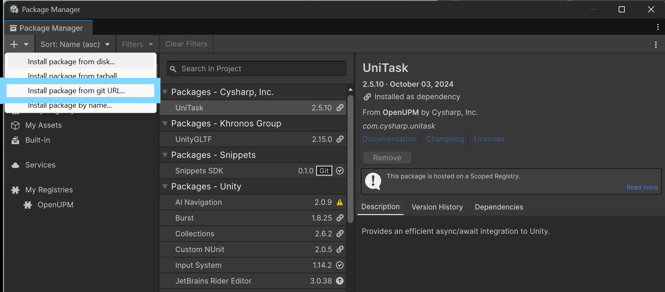
Task: Select the Burst package row
Action: pyautogui.click(x=253, y=218)
